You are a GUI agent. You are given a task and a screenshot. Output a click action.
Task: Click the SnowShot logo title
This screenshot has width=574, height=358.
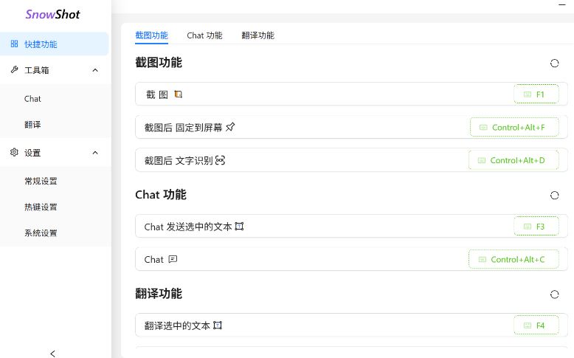click(52, 14)
